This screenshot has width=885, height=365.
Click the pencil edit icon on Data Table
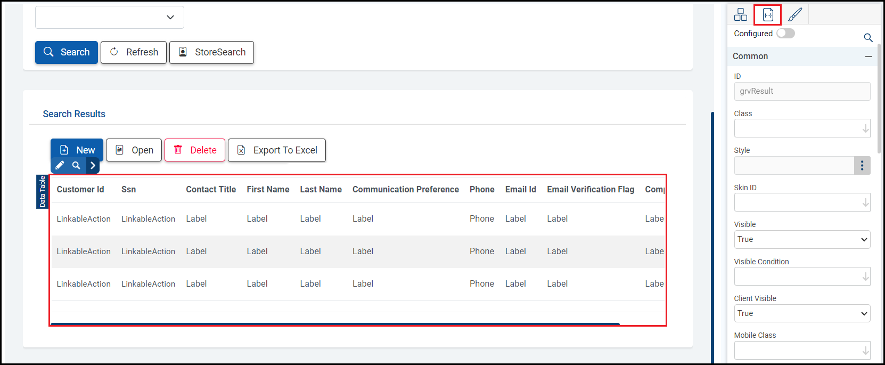tap(60, 165)
